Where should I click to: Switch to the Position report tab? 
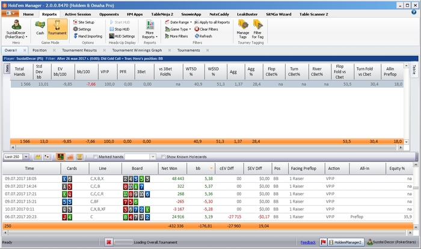coord(40,51)
